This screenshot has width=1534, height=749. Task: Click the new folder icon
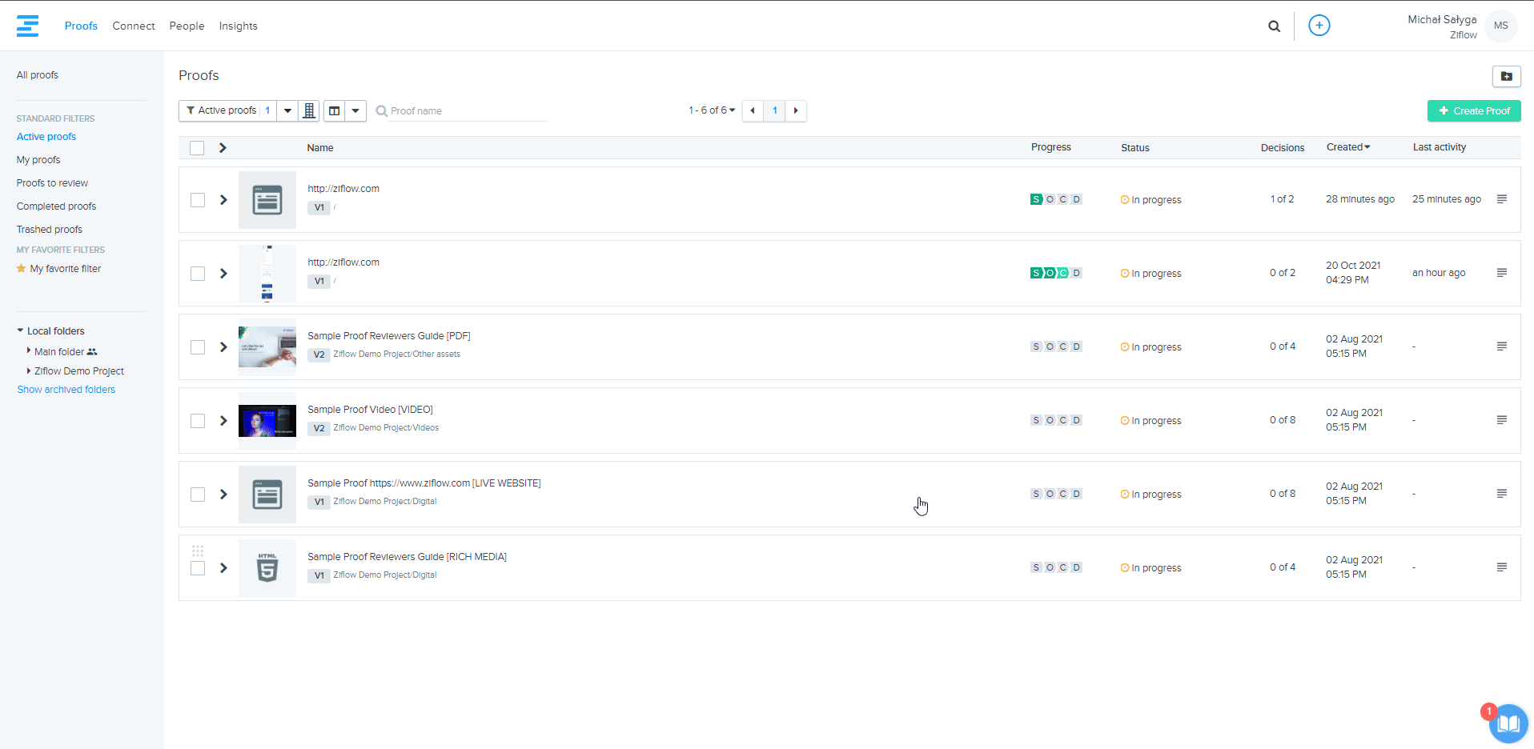pos(1506,76)
